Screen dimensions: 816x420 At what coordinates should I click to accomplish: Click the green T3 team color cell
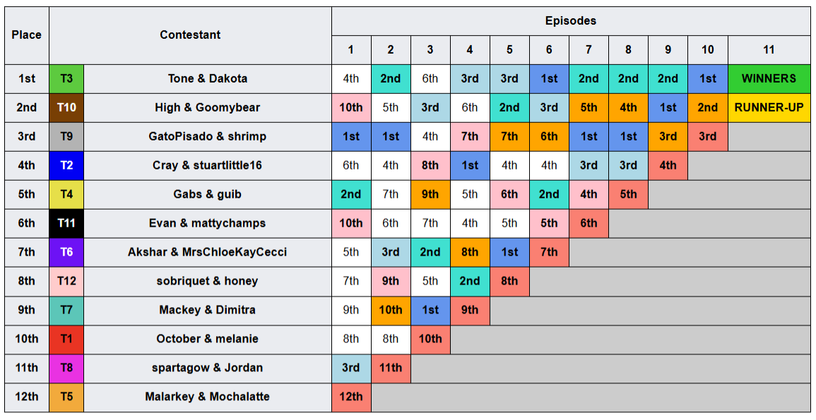click(x=66, y=79)
